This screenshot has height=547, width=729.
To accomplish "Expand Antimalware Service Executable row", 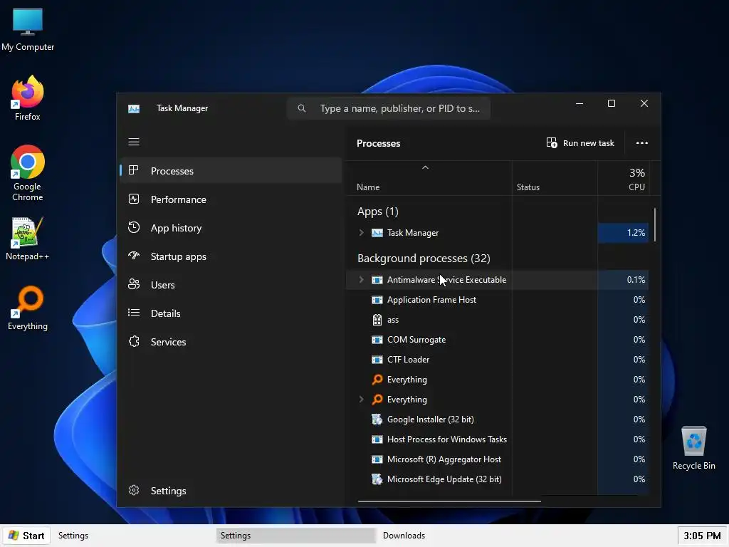I will 361,279.
